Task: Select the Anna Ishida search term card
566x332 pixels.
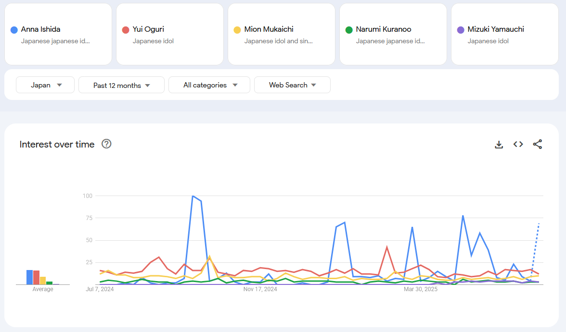Action: pyautogui.click(x=58, y=34)
